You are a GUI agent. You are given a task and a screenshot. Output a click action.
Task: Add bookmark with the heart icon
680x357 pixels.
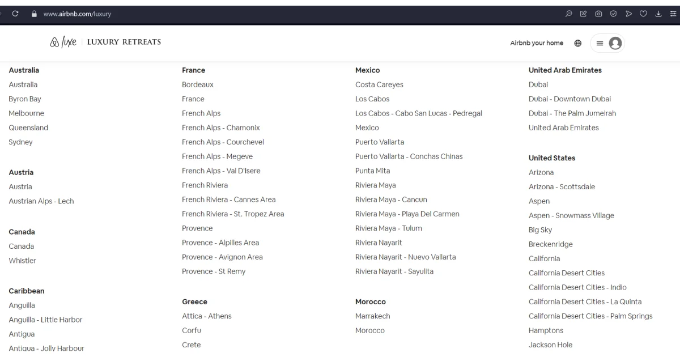pos(644,14)
